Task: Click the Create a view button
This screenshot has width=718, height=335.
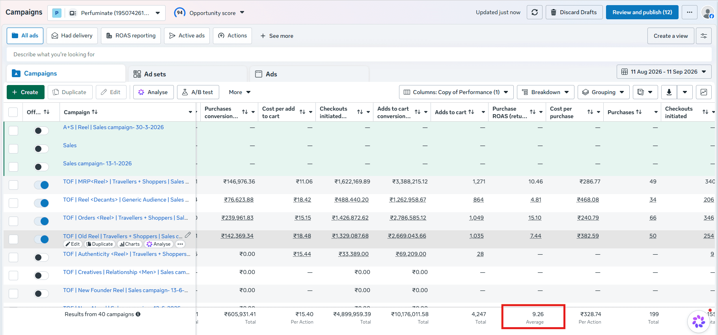Action: point(671,36)
